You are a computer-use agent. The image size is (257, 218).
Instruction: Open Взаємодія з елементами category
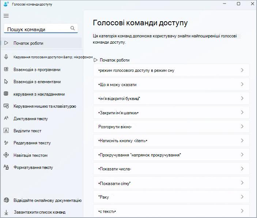[37, 82]
